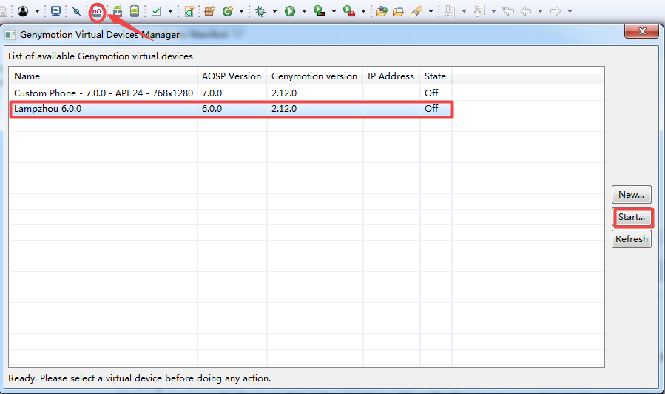Open the Run dropdown arrow
Image resolution: width=665 pixels, height=394 pixels.
[x=304, y=11]
